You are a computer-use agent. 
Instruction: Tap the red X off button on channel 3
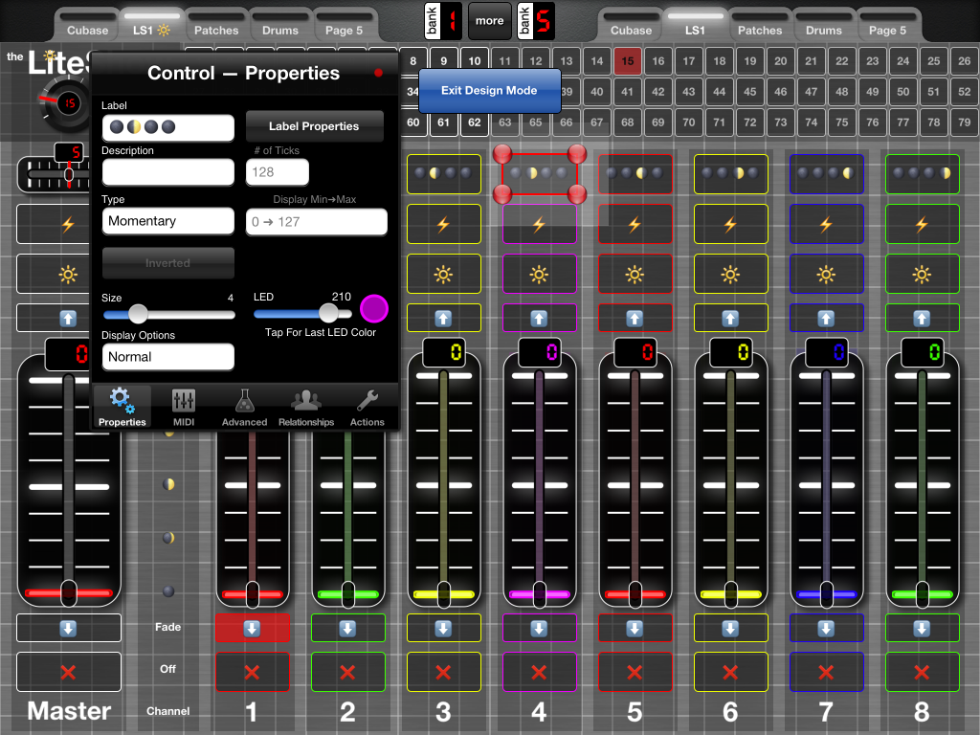point(444,672)
